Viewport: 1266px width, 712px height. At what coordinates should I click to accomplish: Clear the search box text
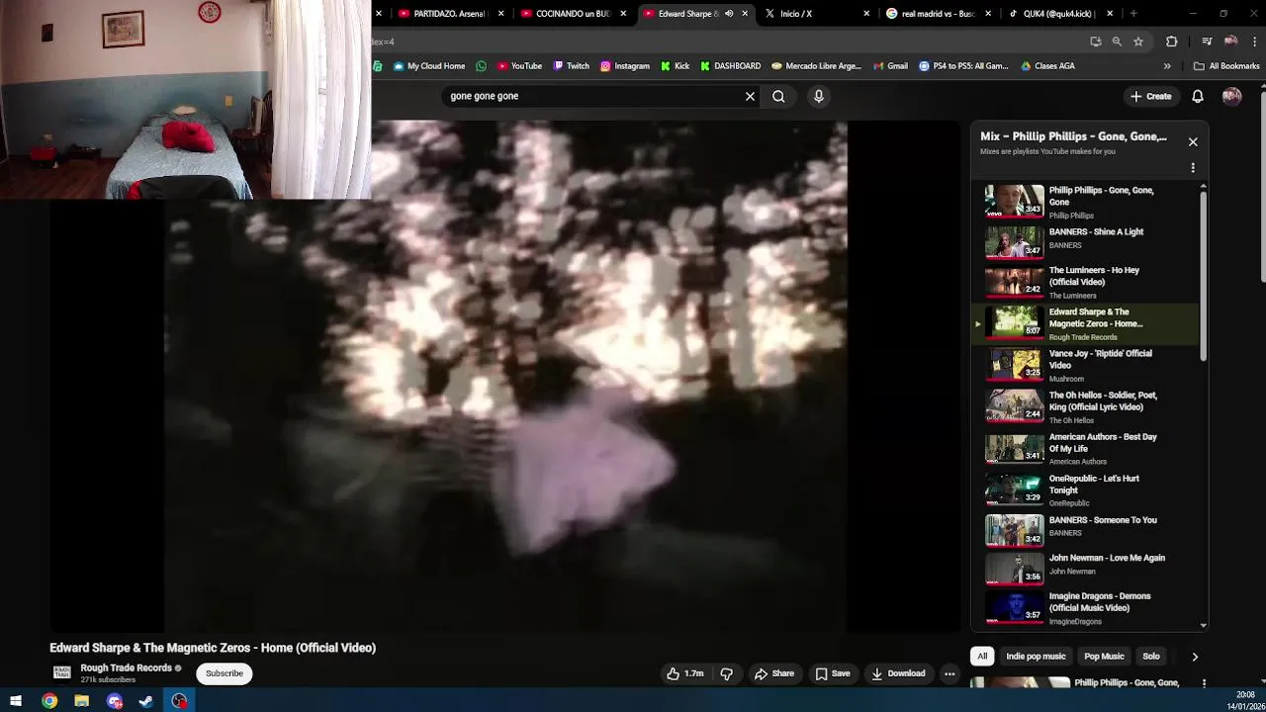coord(750,96)
